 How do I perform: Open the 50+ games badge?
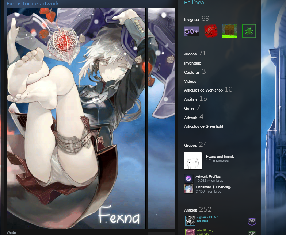191,31
